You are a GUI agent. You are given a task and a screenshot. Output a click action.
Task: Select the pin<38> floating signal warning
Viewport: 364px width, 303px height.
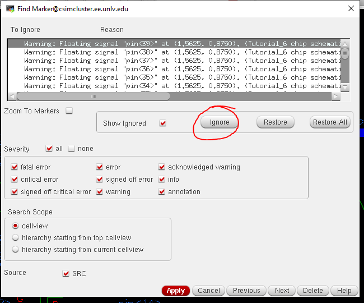tap(174, 52)
